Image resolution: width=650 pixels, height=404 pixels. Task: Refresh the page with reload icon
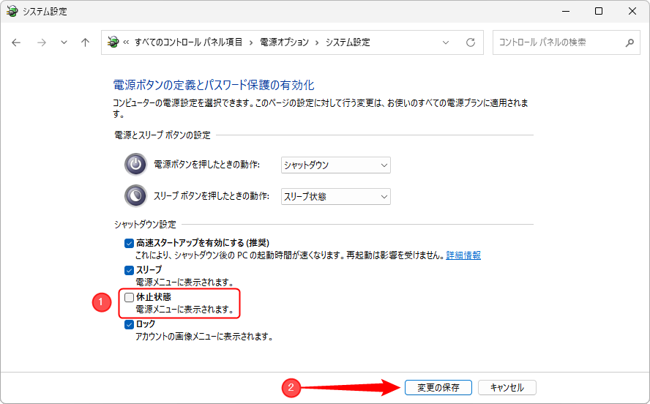click(471, 42)
